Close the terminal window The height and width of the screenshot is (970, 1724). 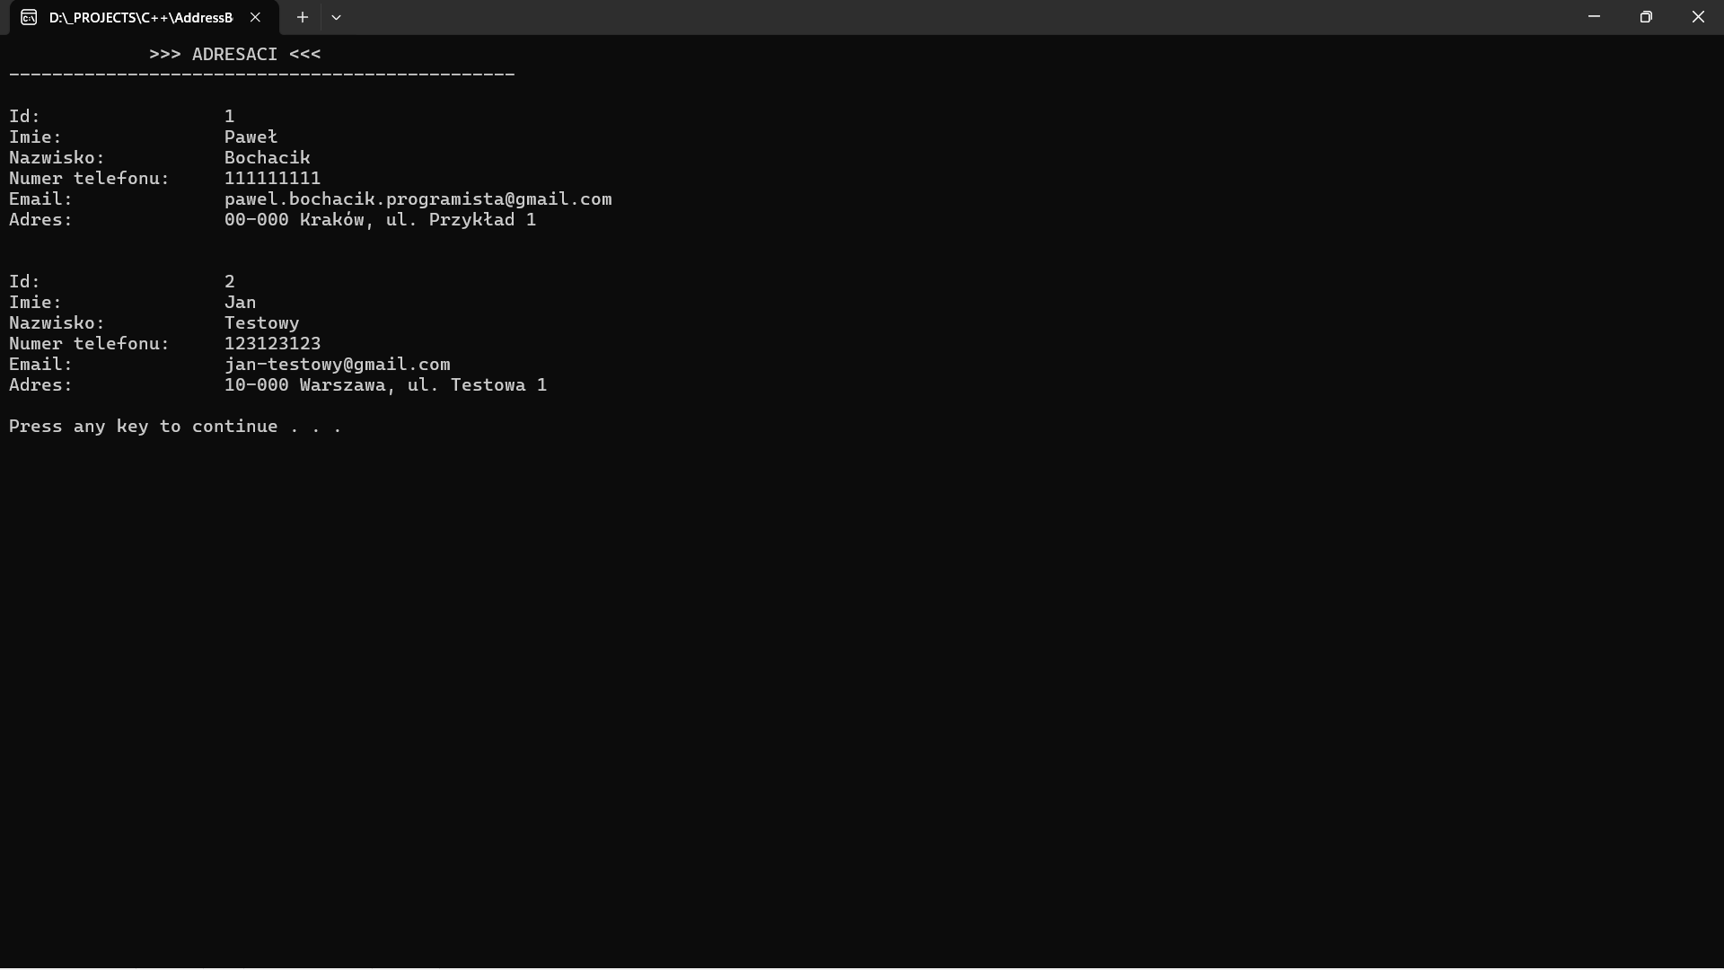(1698, 17)
